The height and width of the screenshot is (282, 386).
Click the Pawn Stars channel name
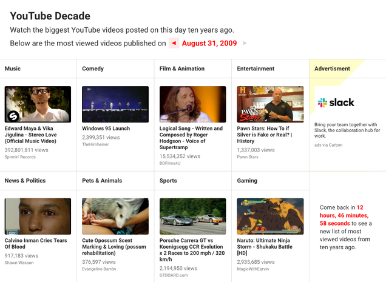pyautogui.click(x=248, y=157)
